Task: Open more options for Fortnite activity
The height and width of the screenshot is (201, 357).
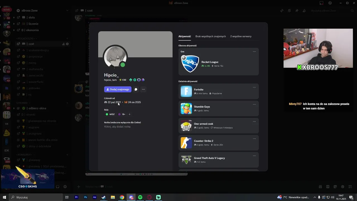Action: coord(254,87)
